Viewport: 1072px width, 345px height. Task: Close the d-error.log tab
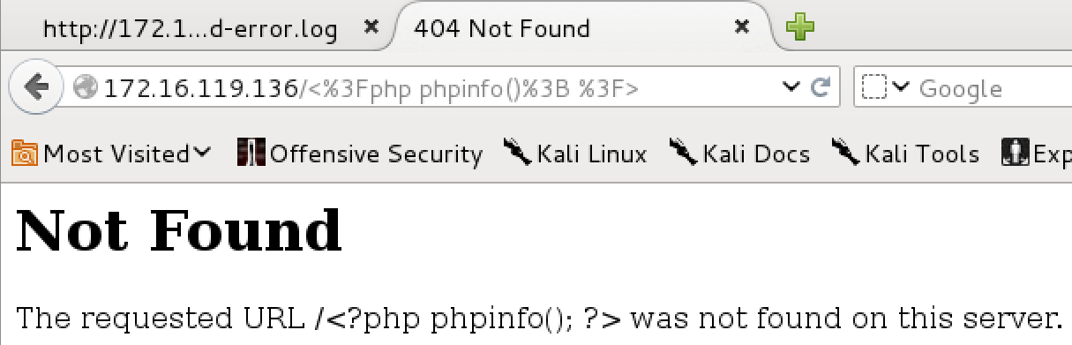click(371, 28)
